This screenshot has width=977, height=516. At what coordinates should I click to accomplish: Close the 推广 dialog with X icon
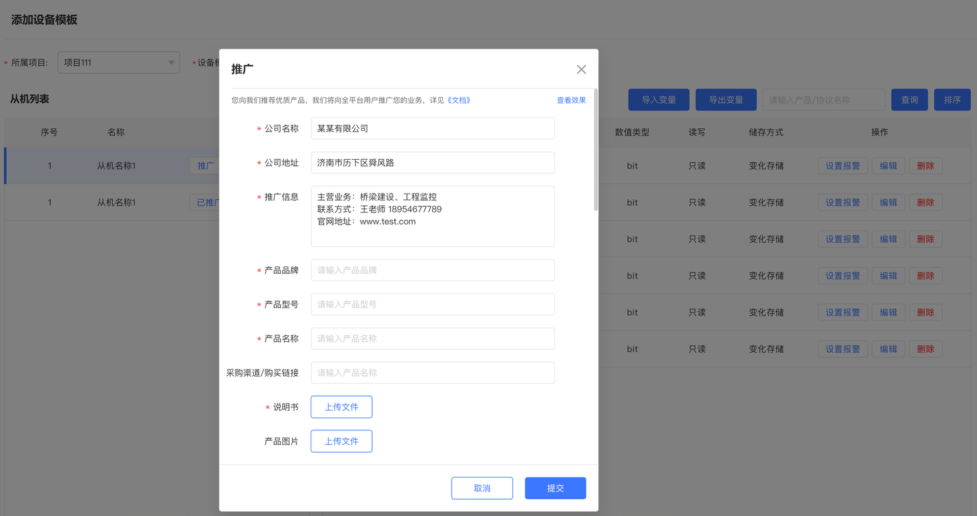tap(581, 69)
